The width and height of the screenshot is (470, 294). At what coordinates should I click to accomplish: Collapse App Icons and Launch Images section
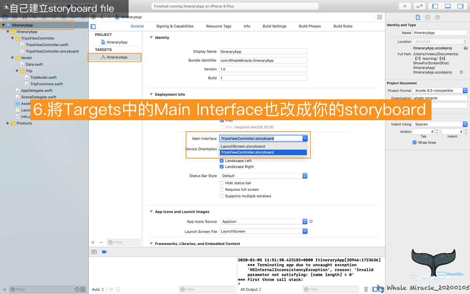click(x=151, y=212)
